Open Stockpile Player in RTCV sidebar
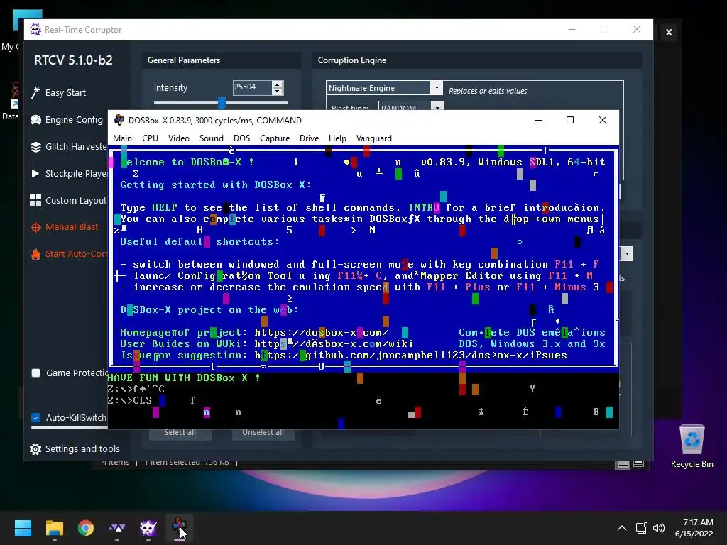The height and width of the screenshot is (545, 727). (68, 173)
